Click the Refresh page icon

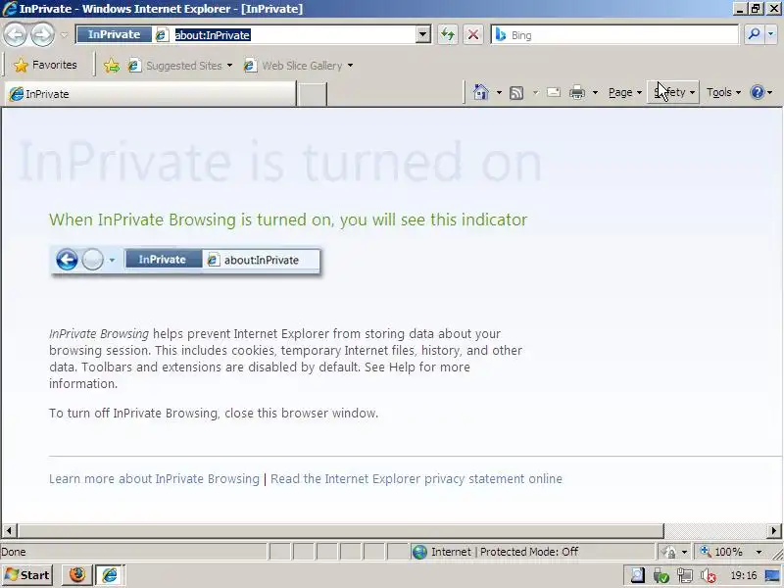click(x=448, y=34)
